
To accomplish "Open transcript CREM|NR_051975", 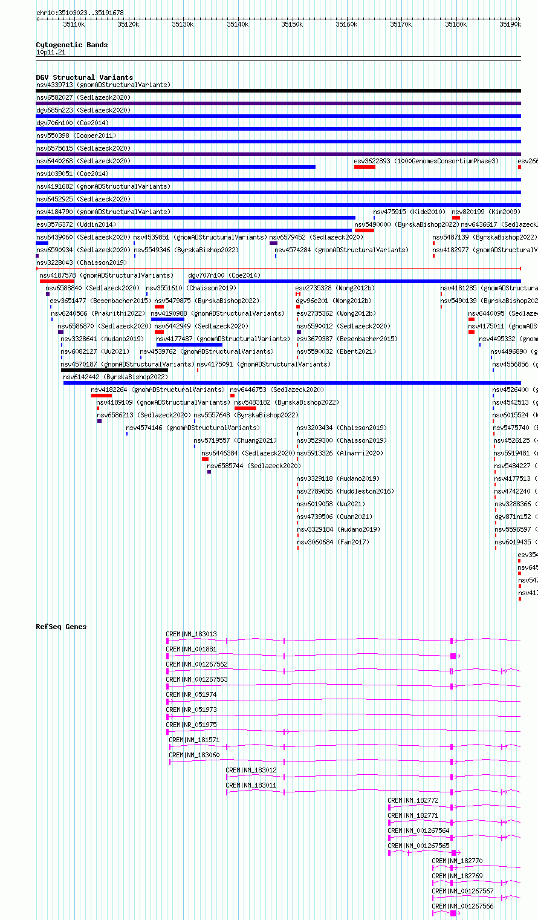I will point(191,725).
